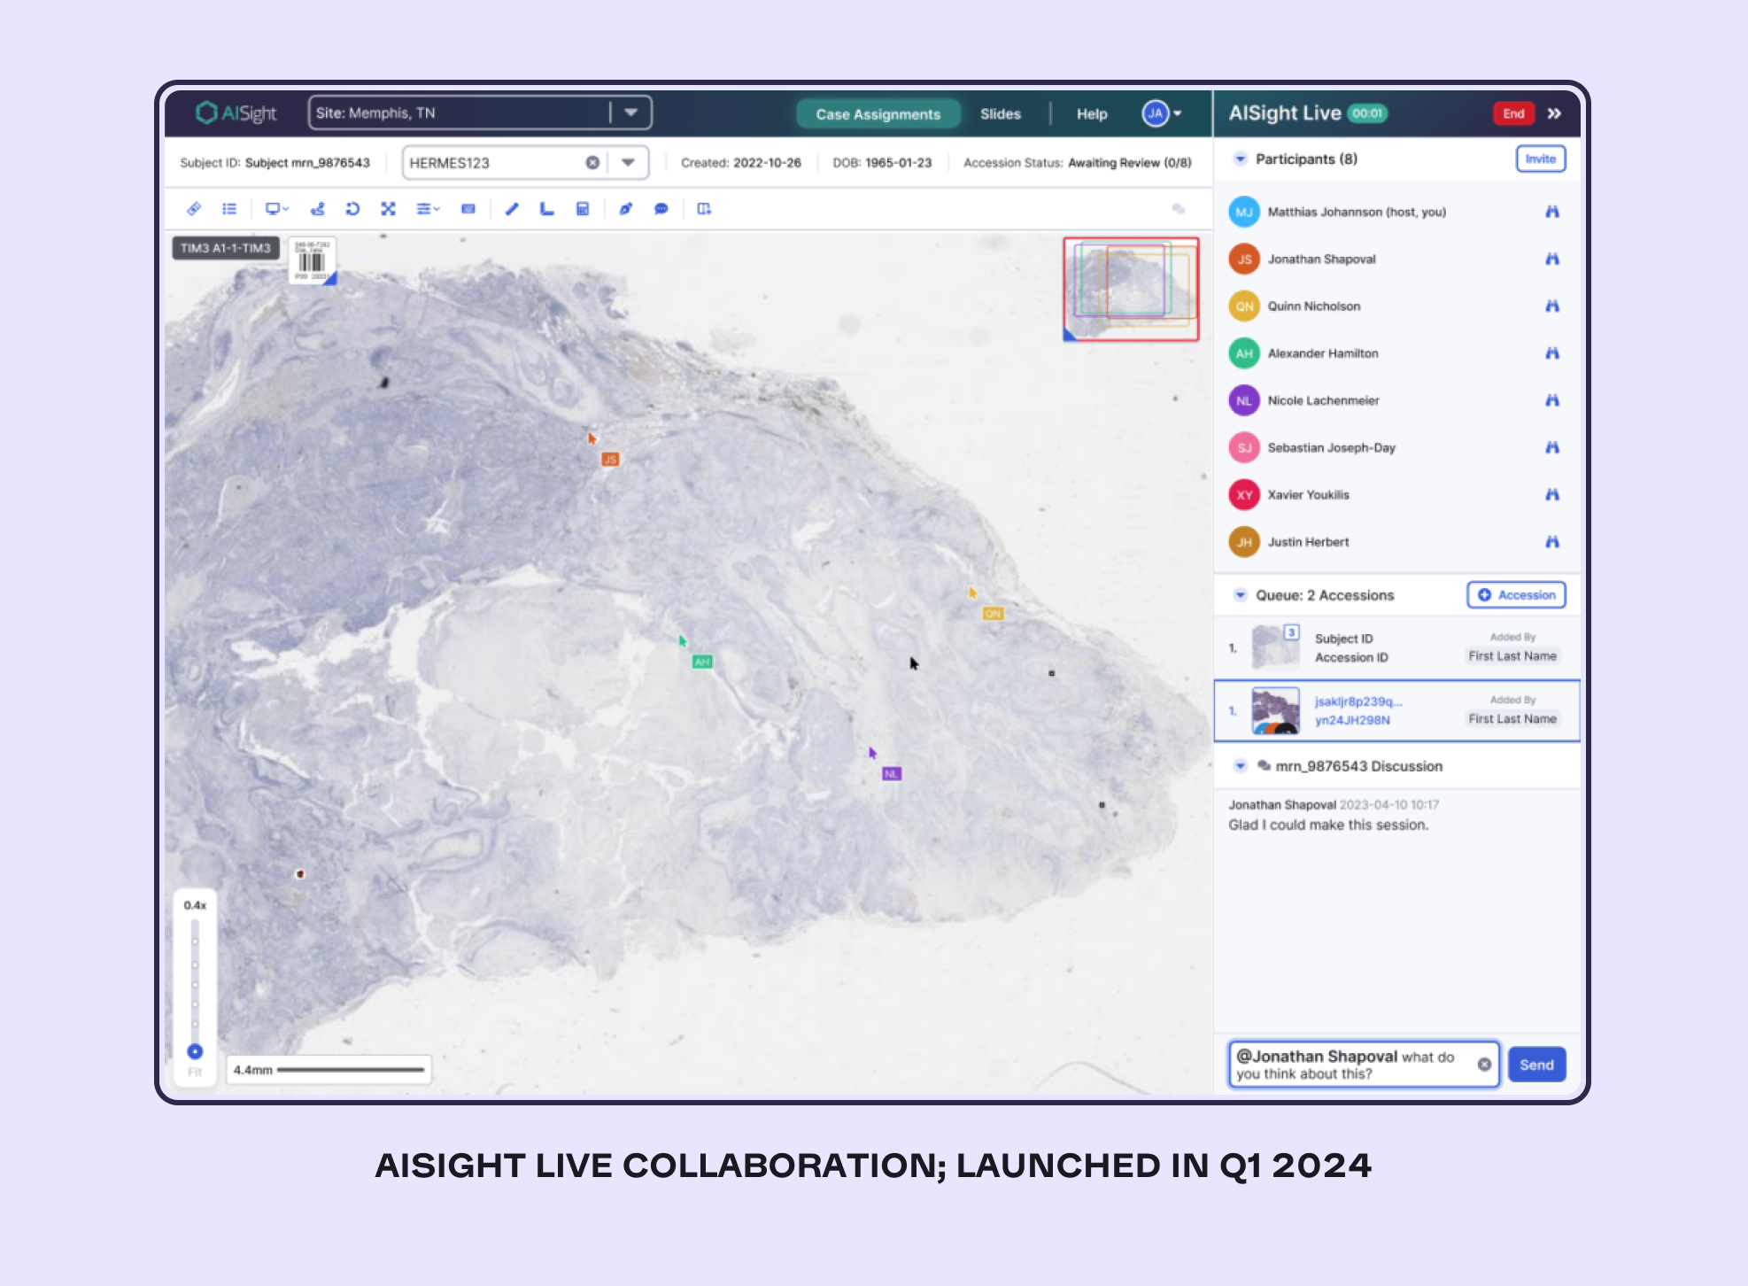Screen dimensions: 1748x1286
Task: Click the text comment annotation tool
Action: tap(661, 209)
